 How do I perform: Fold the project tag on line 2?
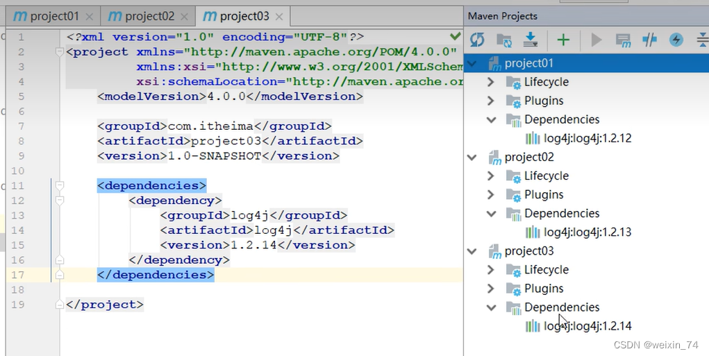pos(59,52)
